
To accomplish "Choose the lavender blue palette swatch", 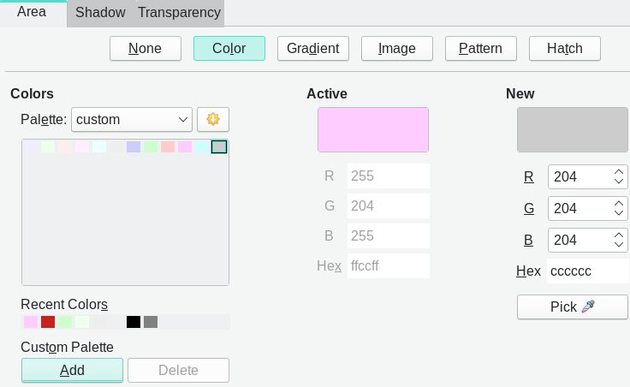I will click(x=134, y=146).
